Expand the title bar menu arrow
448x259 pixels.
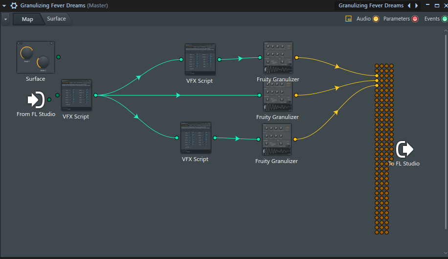[4, 5]
